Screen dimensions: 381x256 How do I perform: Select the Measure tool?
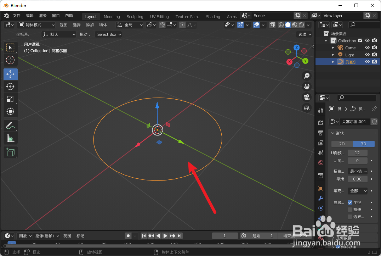[x=10, y=138]
